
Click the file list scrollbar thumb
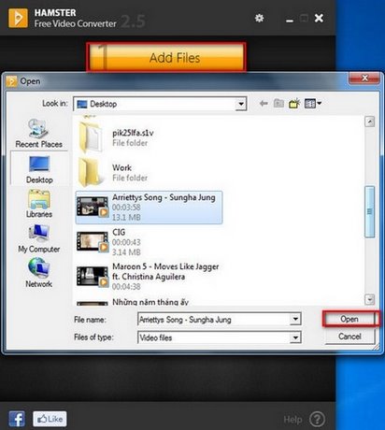(369, 212)
